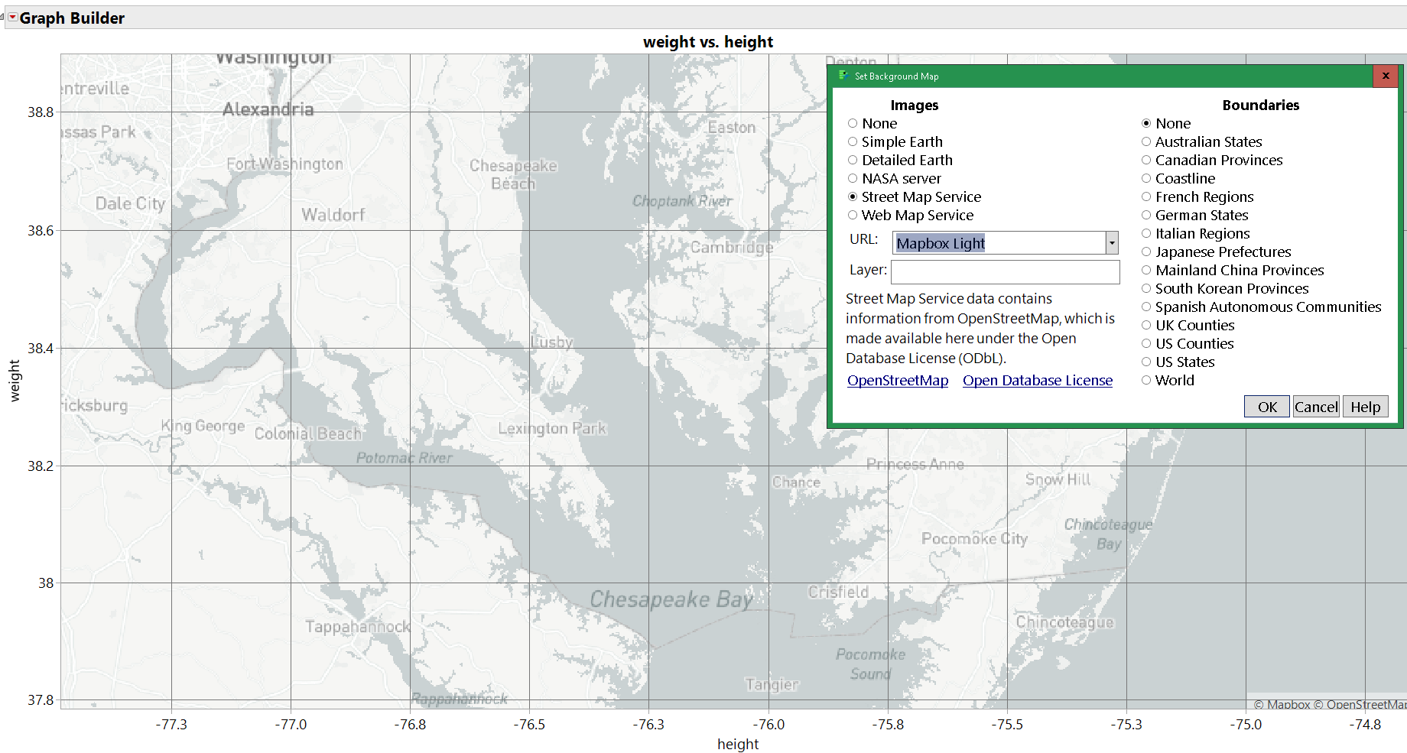This screenshot has height=753, width=1407.
Task: Click the Lexington Park map label
Action: click(x=552, y=429)
